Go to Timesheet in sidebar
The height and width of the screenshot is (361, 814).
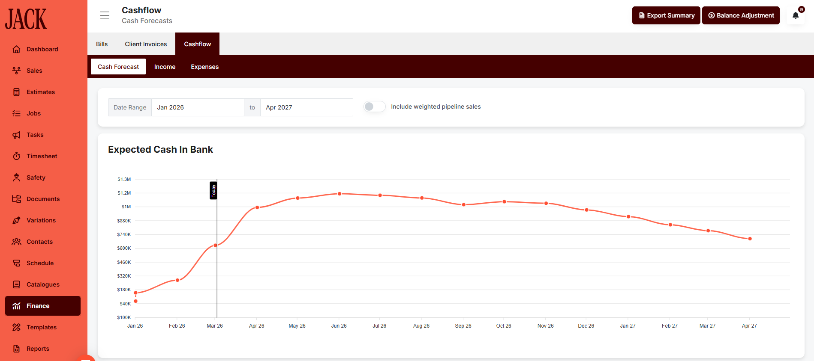coord(42,156)
